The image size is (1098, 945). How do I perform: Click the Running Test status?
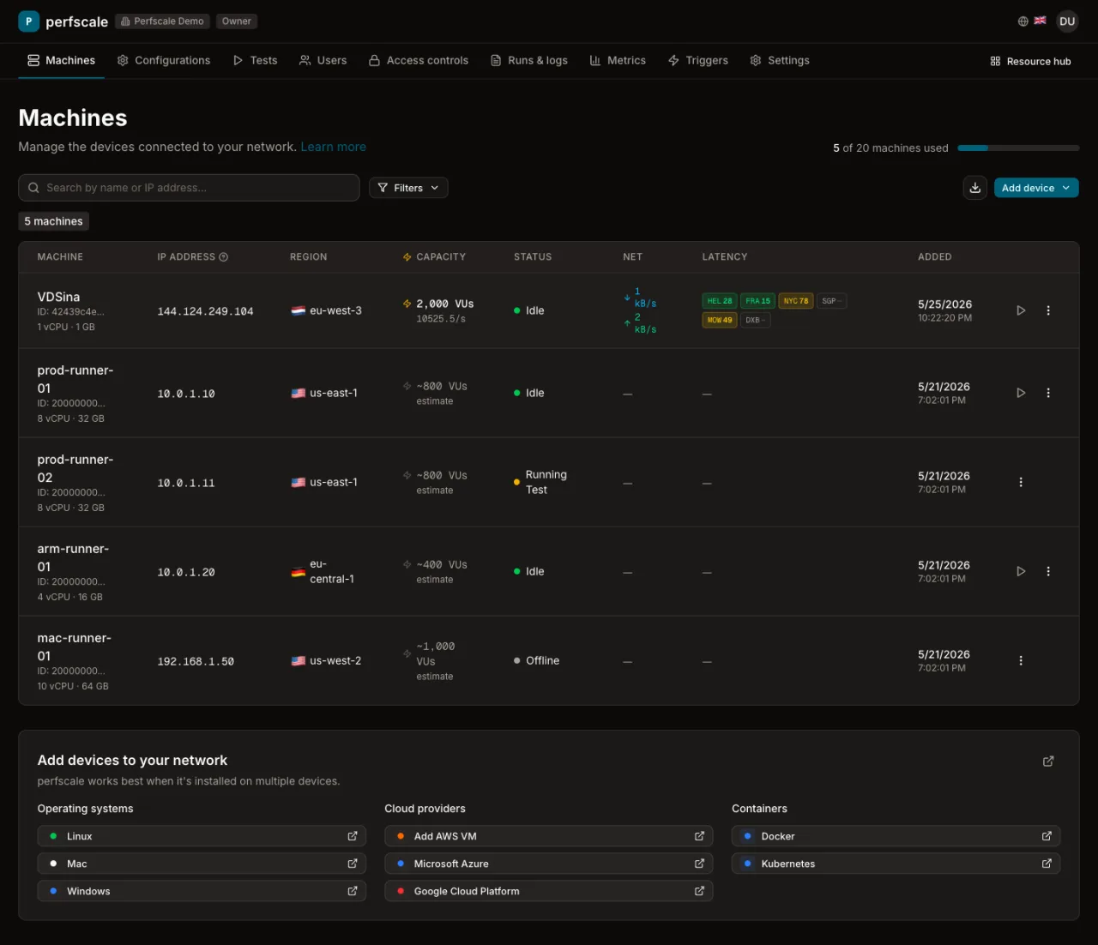click(540, 482)
